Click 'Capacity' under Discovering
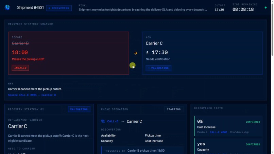Screen dimensions: 274x154 click(x=107, y=141)
